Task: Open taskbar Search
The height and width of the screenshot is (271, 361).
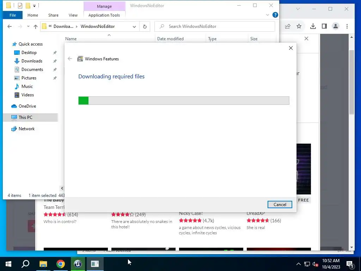Action: click(25, 264)
